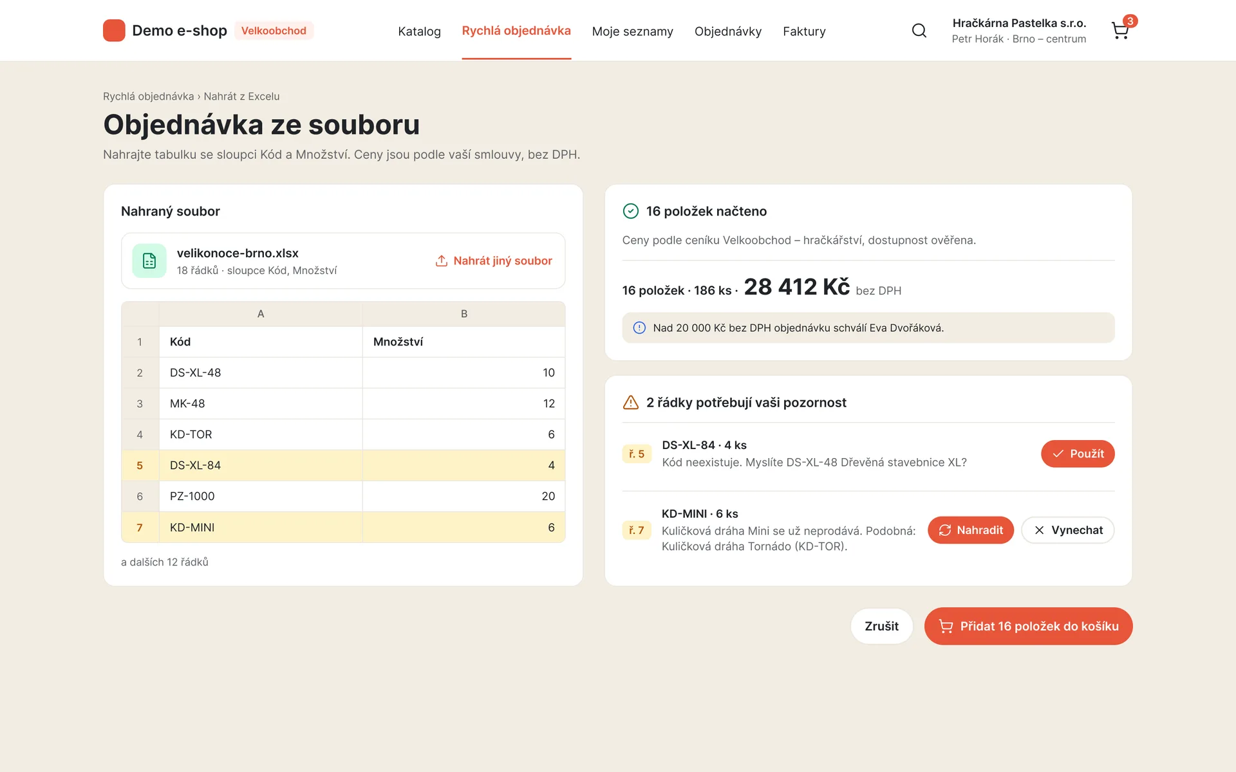
Task: Click 'a dalších 12 řádků' text
Action: (165, 562)
